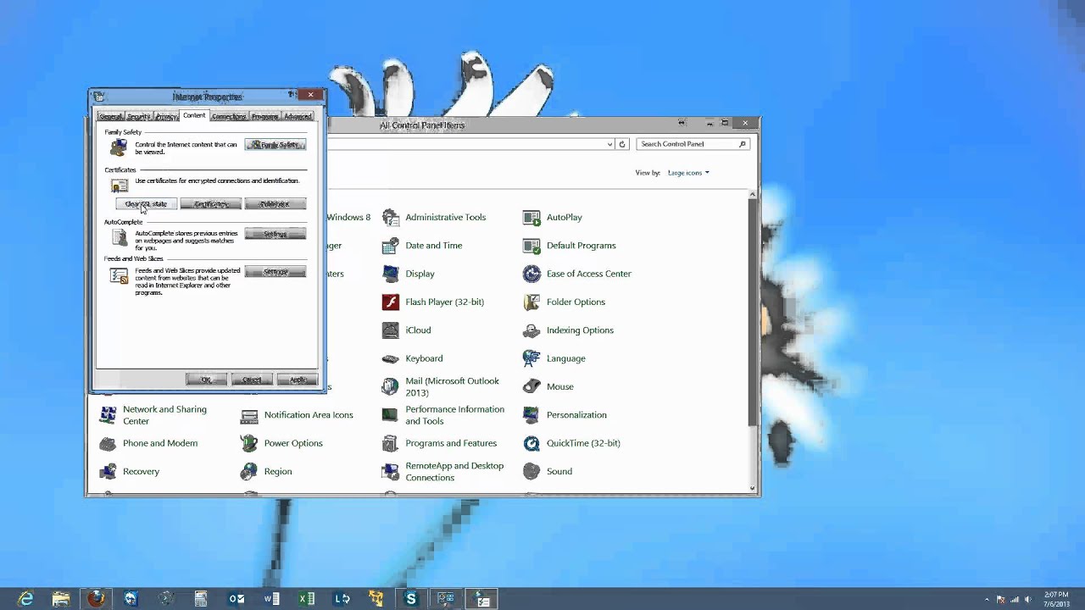
Task: Open Lync from the taskbar
Action: (x=342, y=598)
